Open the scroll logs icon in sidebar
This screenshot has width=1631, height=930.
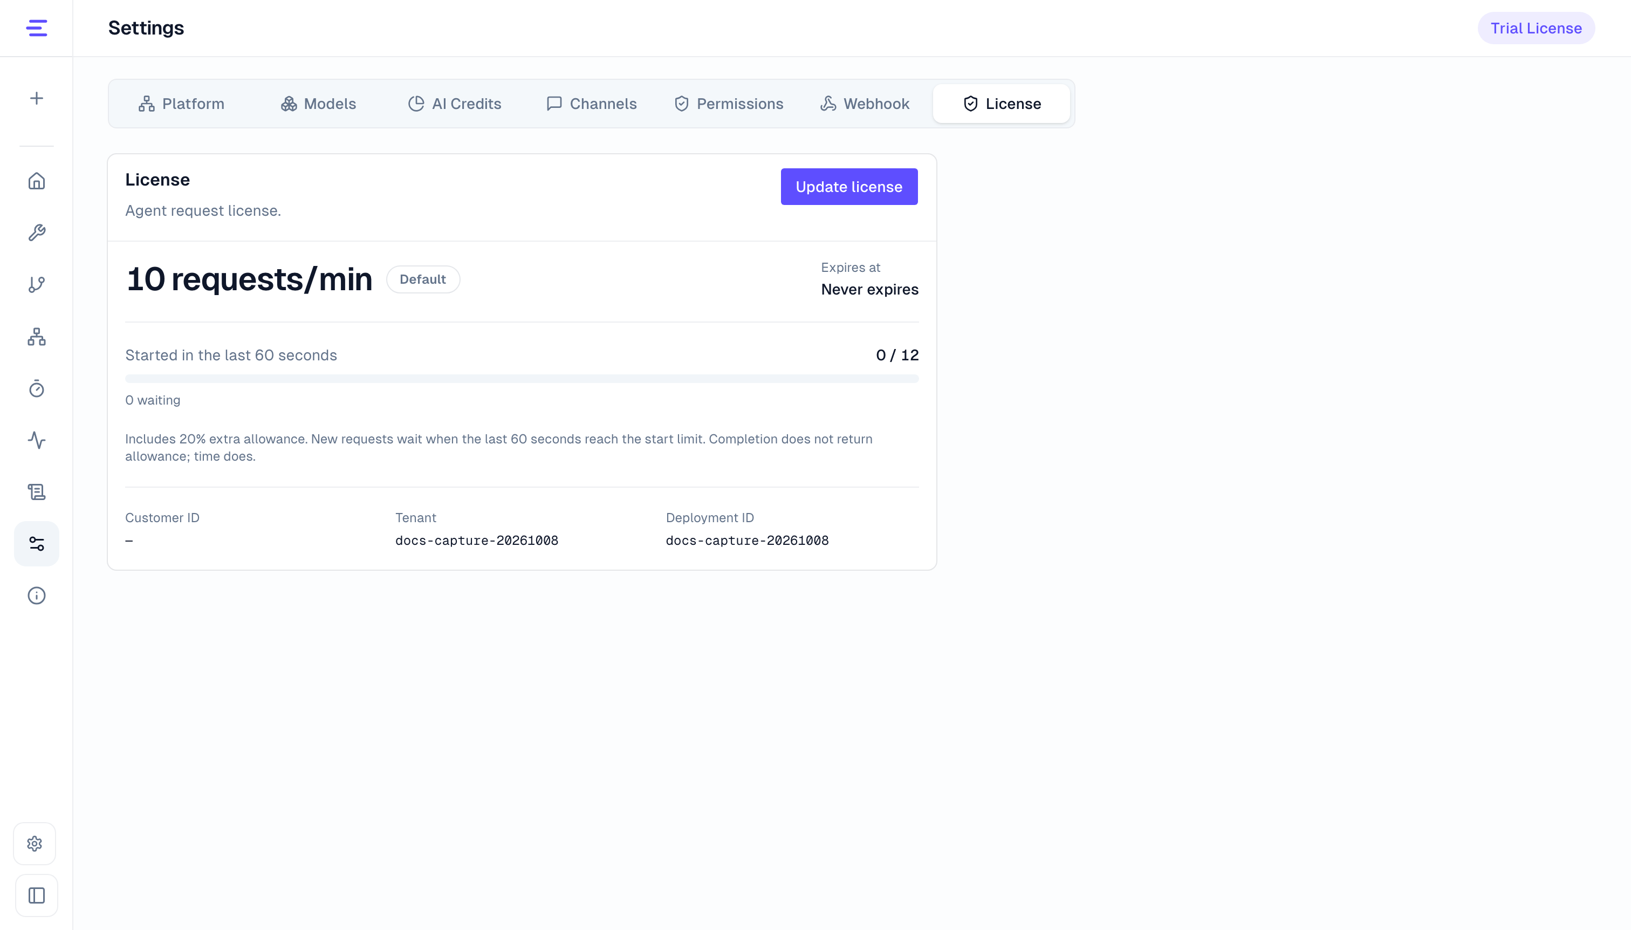(36, 492)
